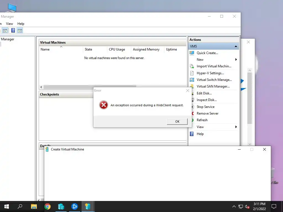Click OK in the Error dialog
Image resolution: width=283 pixels, height=212 pixels.
pos(177,121)
